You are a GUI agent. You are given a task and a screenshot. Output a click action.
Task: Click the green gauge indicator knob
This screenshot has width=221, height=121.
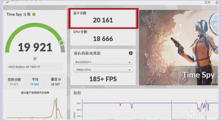tap(61, 43)
